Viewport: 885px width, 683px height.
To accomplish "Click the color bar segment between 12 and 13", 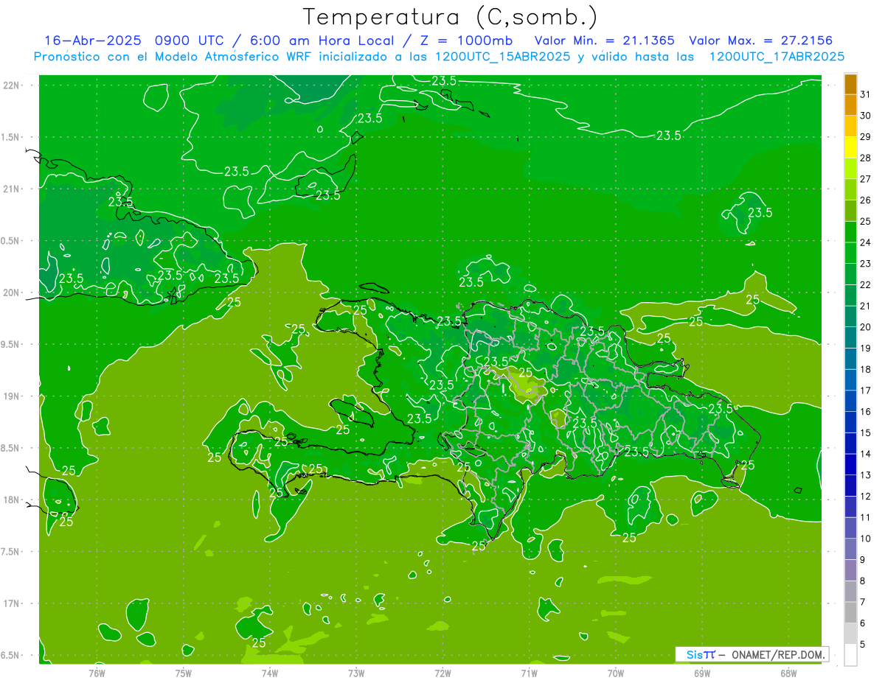I will 850,486.
